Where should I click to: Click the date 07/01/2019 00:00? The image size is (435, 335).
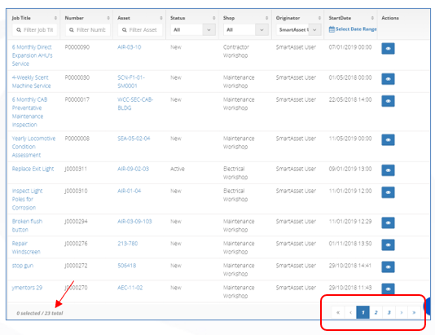coord(350,47)
